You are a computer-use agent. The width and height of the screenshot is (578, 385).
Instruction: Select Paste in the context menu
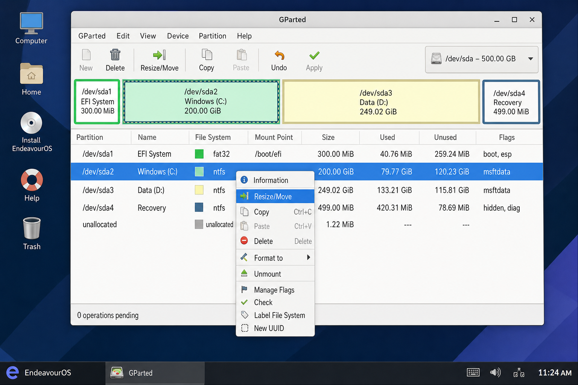(275, 226)
